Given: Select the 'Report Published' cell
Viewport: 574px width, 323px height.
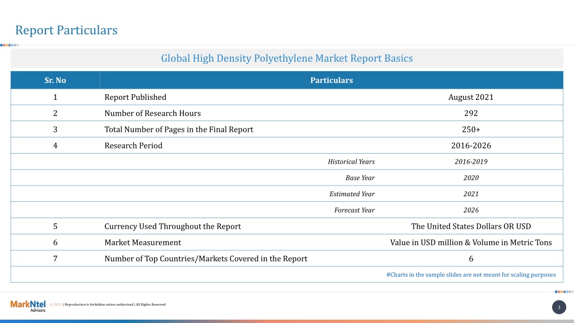Looking at the screenshot, I should tap(136, 97).
